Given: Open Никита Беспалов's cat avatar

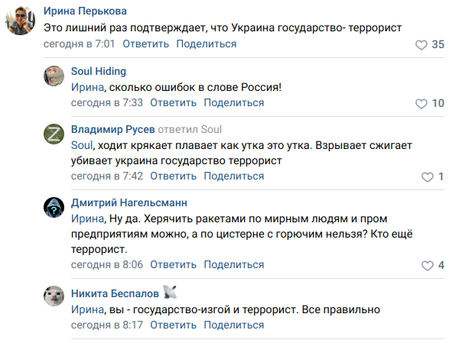Looking at the screenshot, I should coord(53,299).
